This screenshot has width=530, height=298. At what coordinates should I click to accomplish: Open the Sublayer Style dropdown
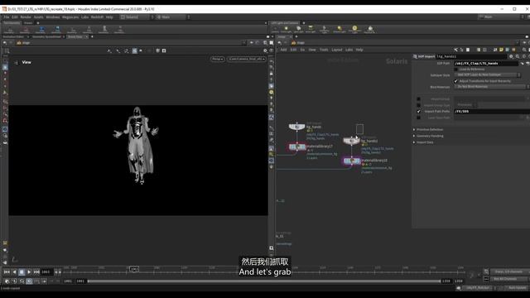487,74
